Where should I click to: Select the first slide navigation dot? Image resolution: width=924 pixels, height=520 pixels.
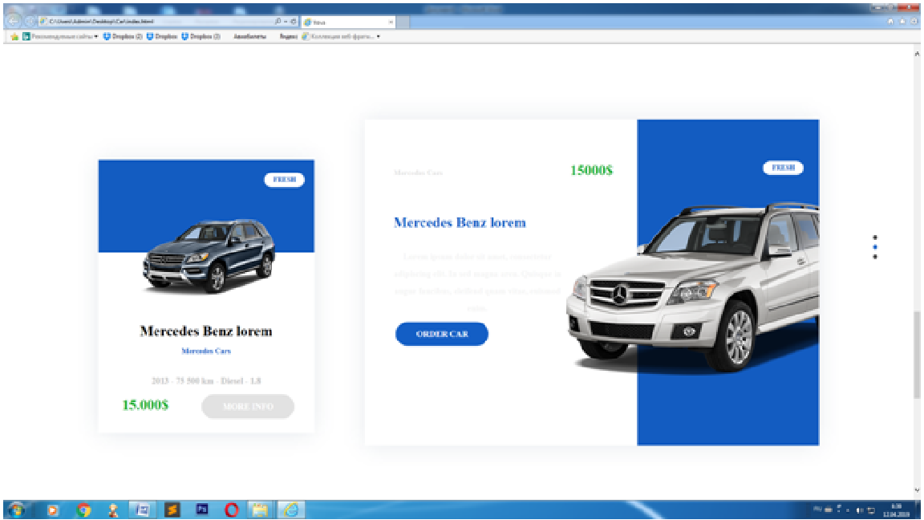click(874, 238)
